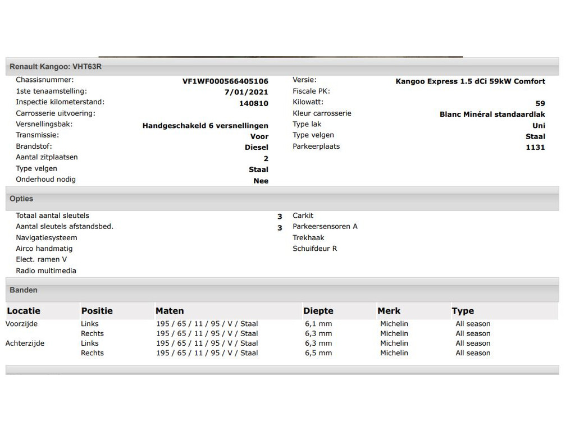The width and height of the screenshot is (575, 431).
Task: Click the Banden section header
Action: (24, 290)
